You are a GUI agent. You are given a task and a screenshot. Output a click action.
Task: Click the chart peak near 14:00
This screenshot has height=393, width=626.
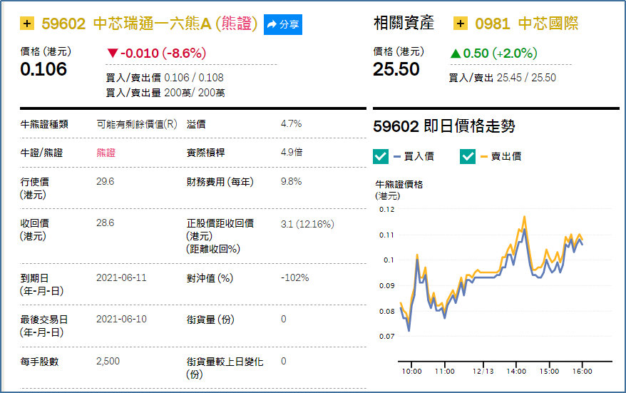pyautogui.click(x=524, y=217)
